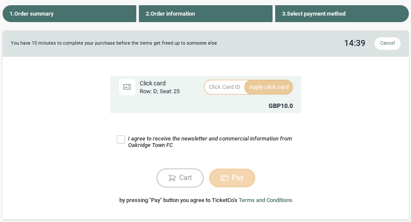Click the Apply click card button
Screen dimensions: 411x222
pyautogui.click(x=269, y=87)
